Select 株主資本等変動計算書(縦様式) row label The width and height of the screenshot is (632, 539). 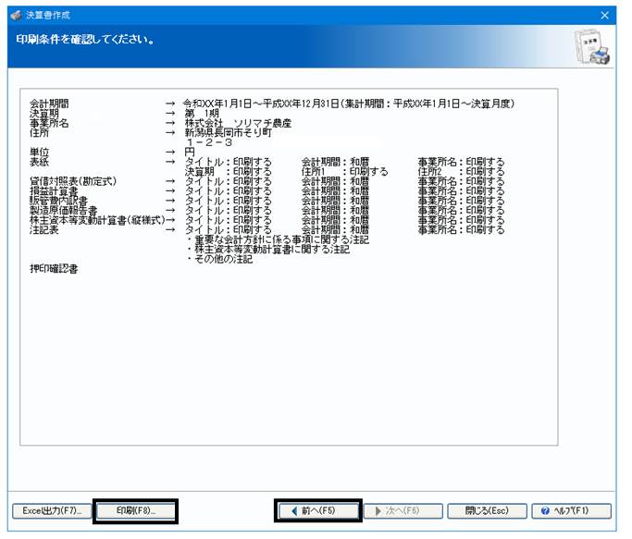[x=97, y=220]
